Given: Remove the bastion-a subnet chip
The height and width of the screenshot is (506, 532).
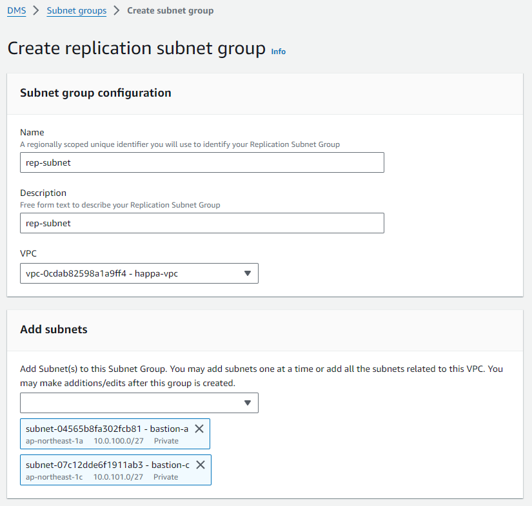Looking at the screenshot, I should 199,429.
